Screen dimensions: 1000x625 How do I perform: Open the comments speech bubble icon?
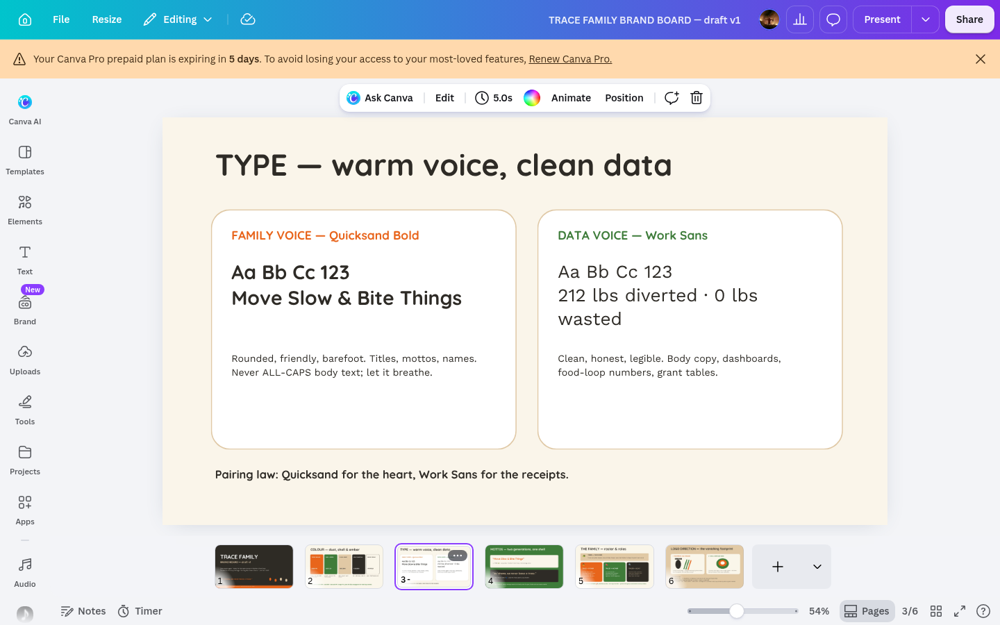click(x=833, y=19)
